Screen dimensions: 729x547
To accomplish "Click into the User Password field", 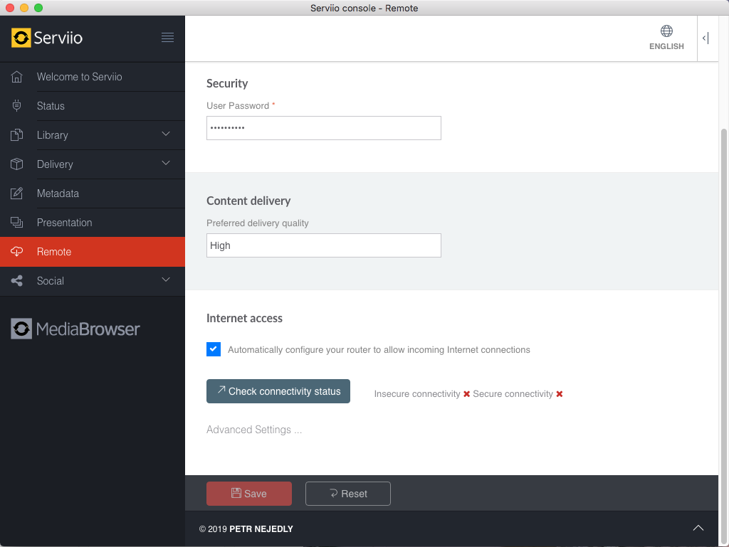I will tap(323, 128).
